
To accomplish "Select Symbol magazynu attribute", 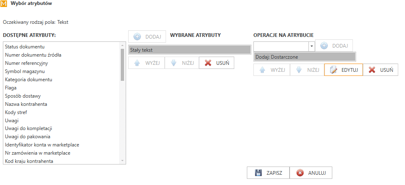I will [62, 71].
